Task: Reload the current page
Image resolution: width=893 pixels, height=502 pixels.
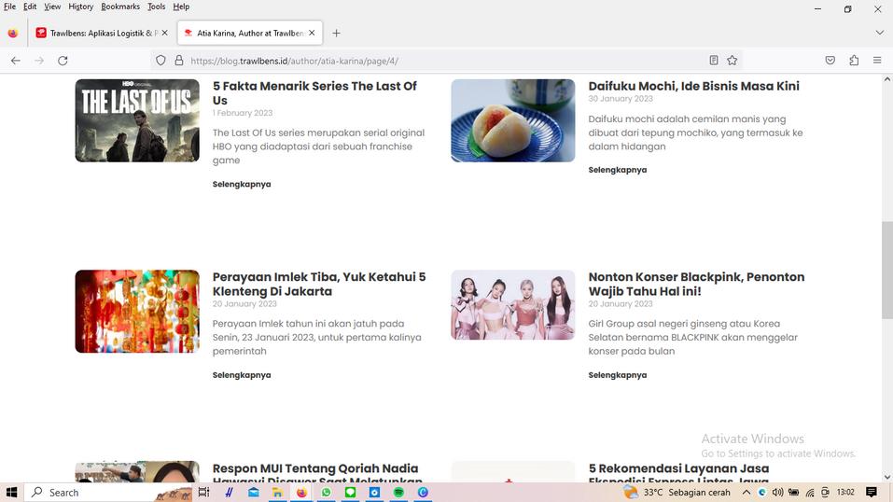Action: click(63, 61)
